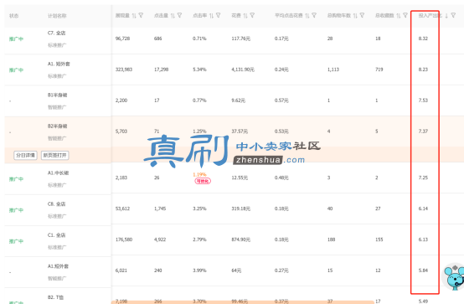464x304 pixels.
Task: Click the 状态 column header
Action: coord(14,16)
